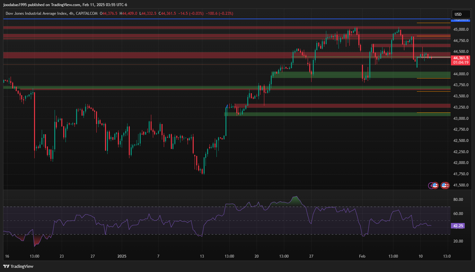This screenshot has width=475, height=272.
Task: Click the 43,250.0 price axis label
Action: click(x=461, y=107)
